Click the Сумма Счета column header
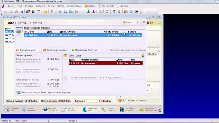The height and width of the screenshot is (123, 219). coord(111,32)
